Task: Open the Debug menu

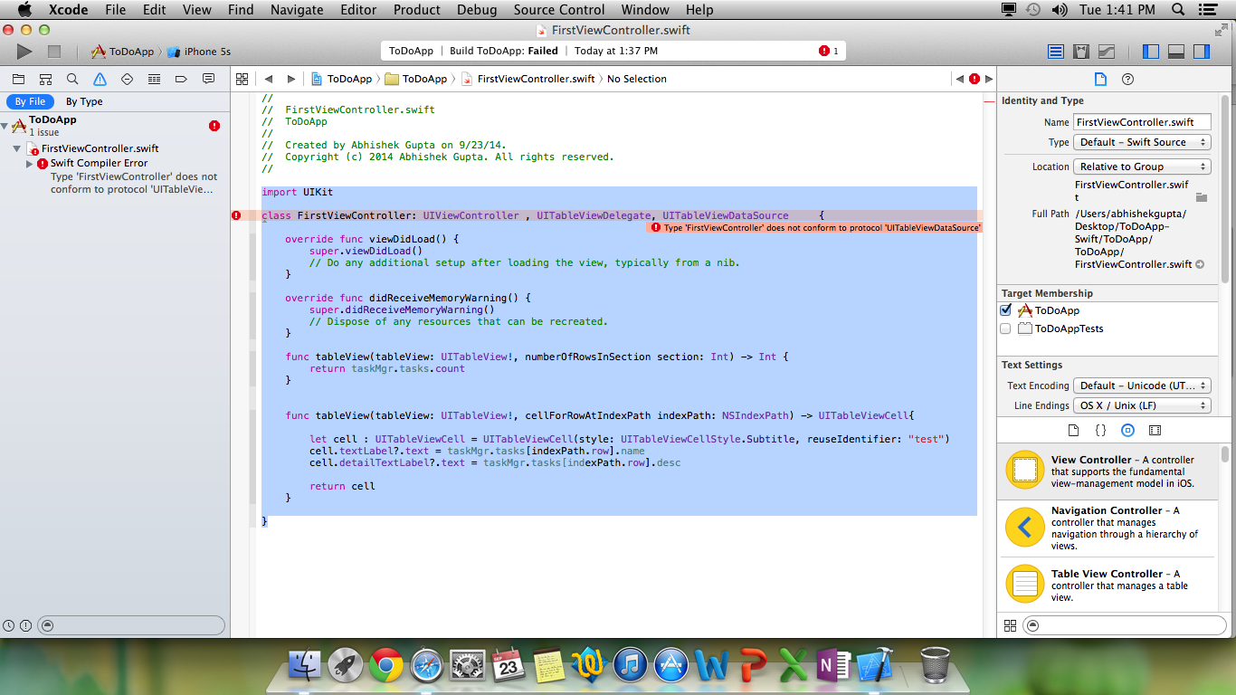Action: click(476, 10)
